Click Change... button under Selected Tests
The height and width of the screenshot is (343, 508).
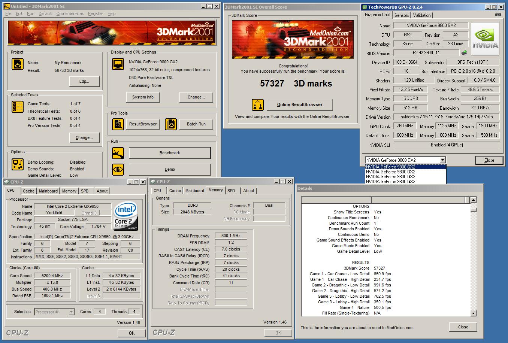coord(84,137)
